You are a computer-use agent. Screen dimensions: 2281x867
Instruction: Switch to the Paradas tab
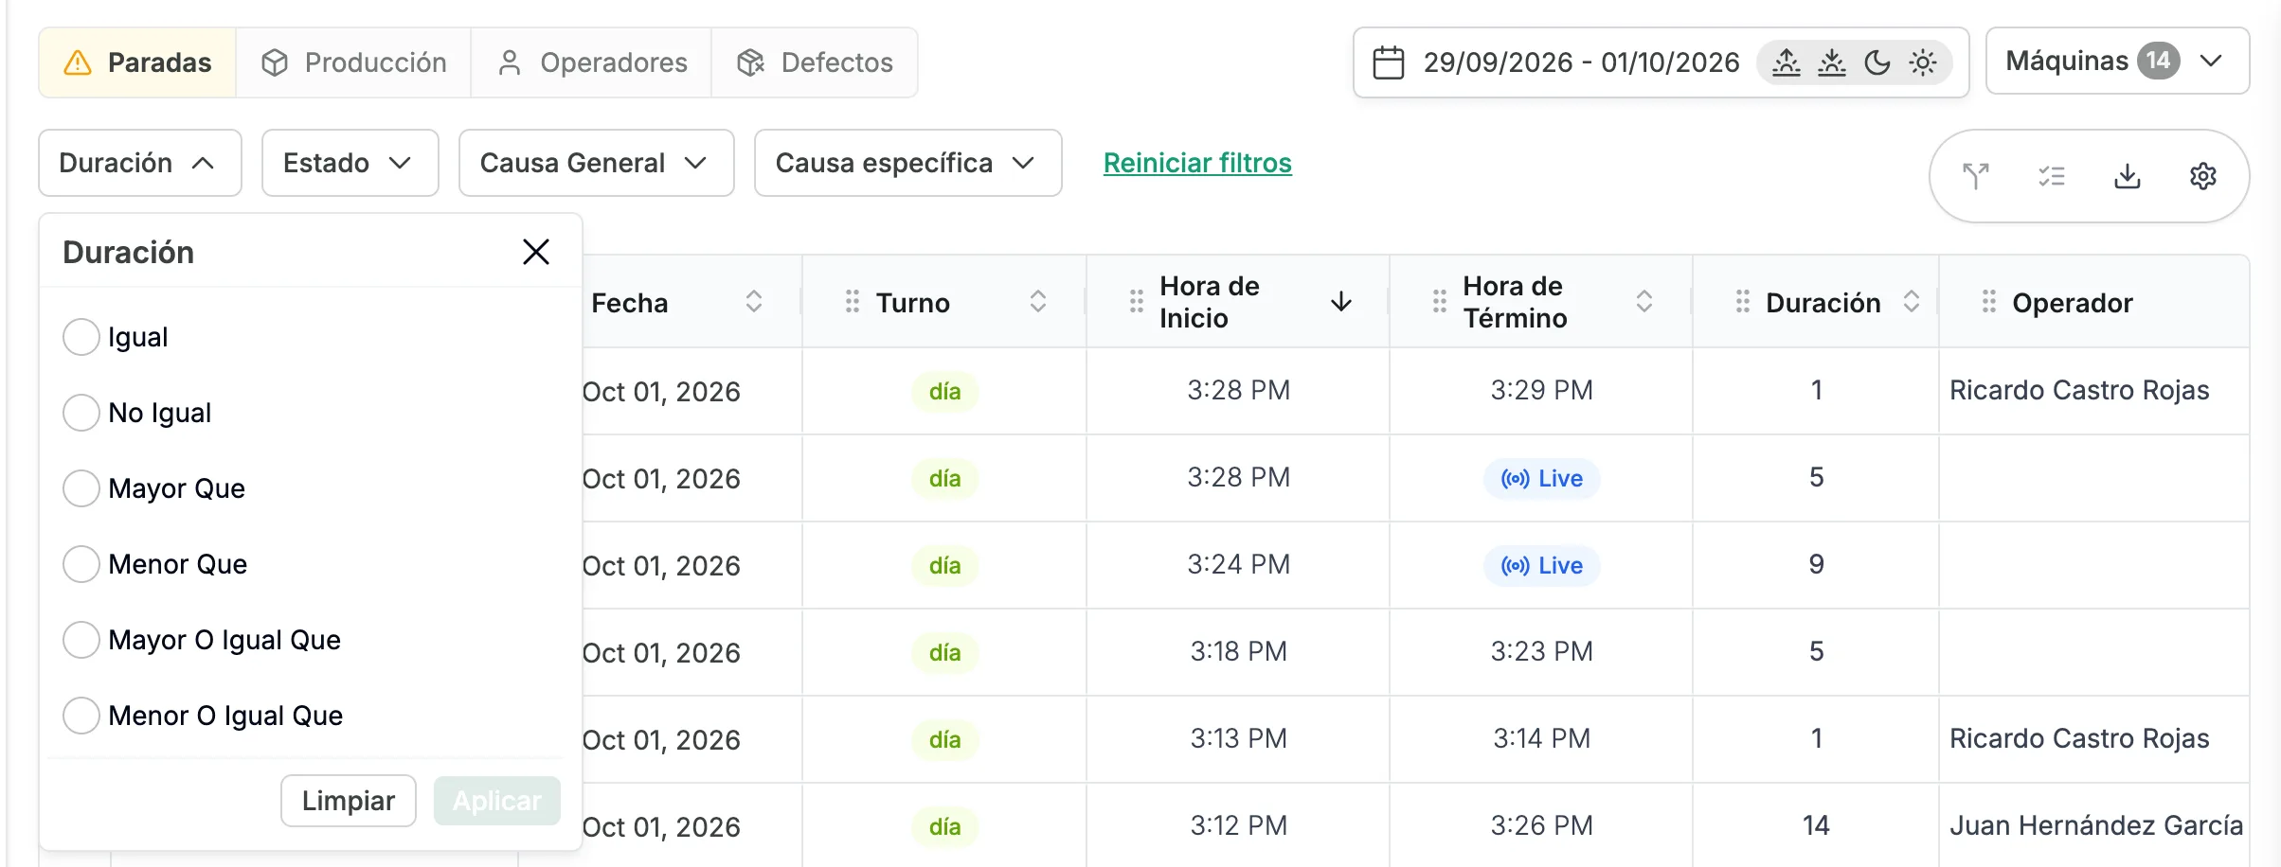pos(138,62)
